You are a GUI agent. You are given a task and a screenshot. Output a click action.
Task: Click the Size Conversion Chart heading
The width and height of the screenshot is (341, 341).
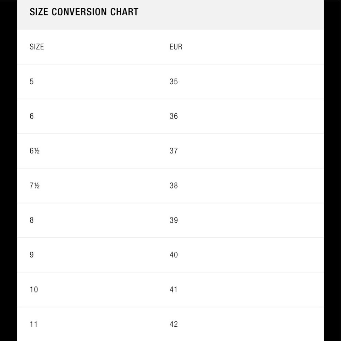pos(84,12)
